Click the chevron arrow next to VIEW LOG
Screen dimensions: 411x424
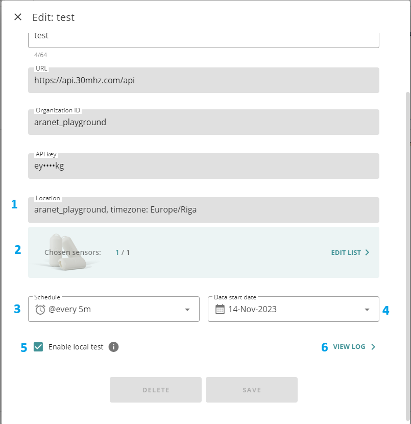pyautogui.click(x=373, y=347)
